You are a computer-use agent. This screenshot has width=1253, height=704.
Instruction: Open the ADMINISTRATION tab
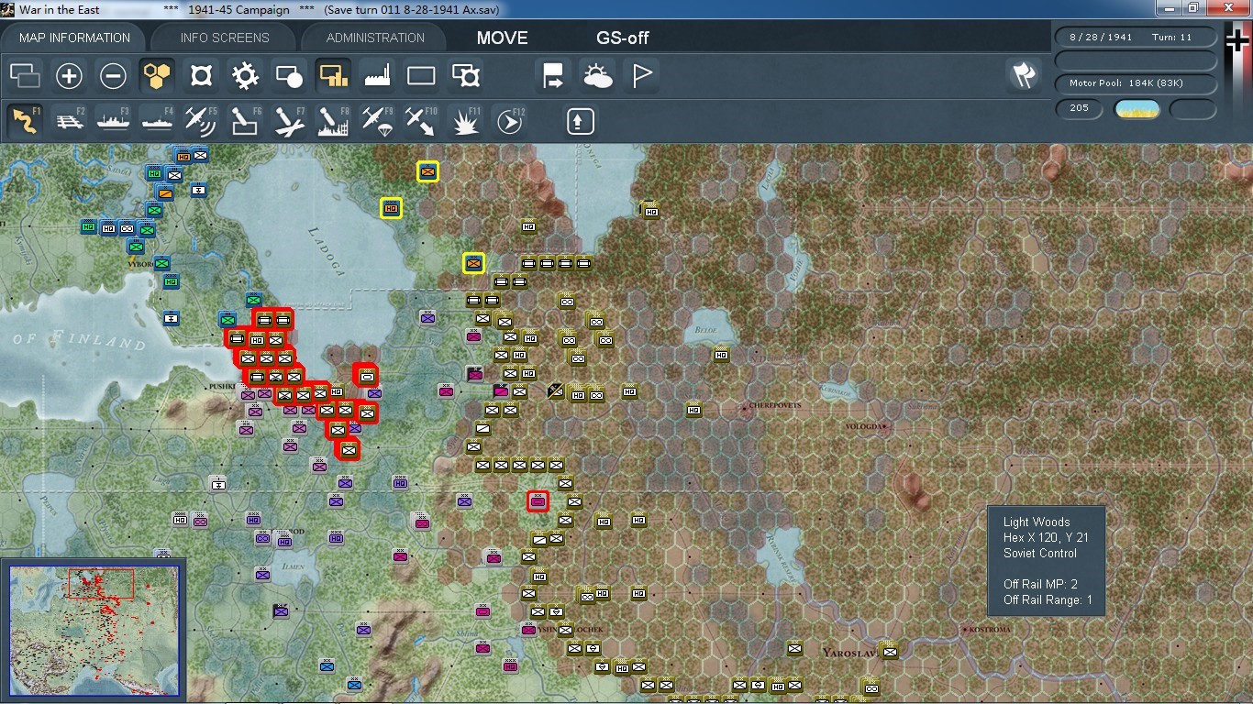[375, 38]
